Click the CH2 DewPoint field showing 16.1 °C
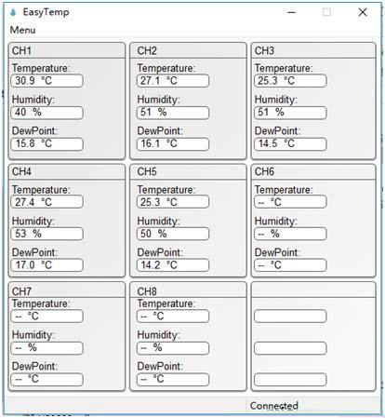Image resolution: width=385 pixels, height=418 pixels. [173, 144]
